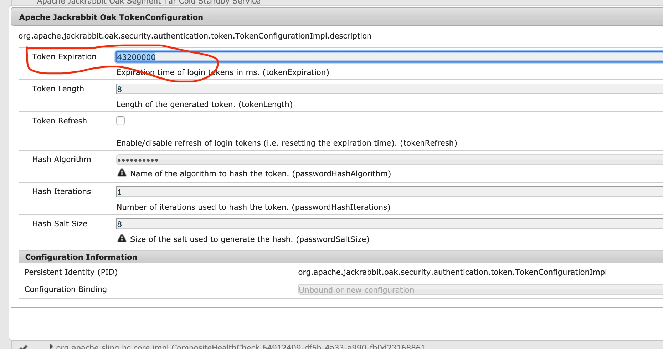
Task: Expand the CompositeHealthCheck row arrow in background list
Action: pos(51,347)
